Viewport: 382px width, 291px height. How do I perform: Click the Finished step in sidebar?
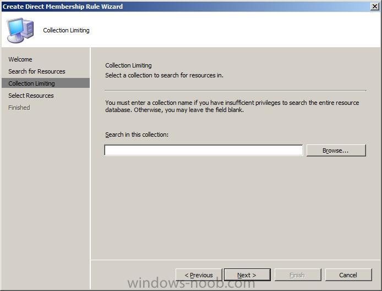click(19, 108)
